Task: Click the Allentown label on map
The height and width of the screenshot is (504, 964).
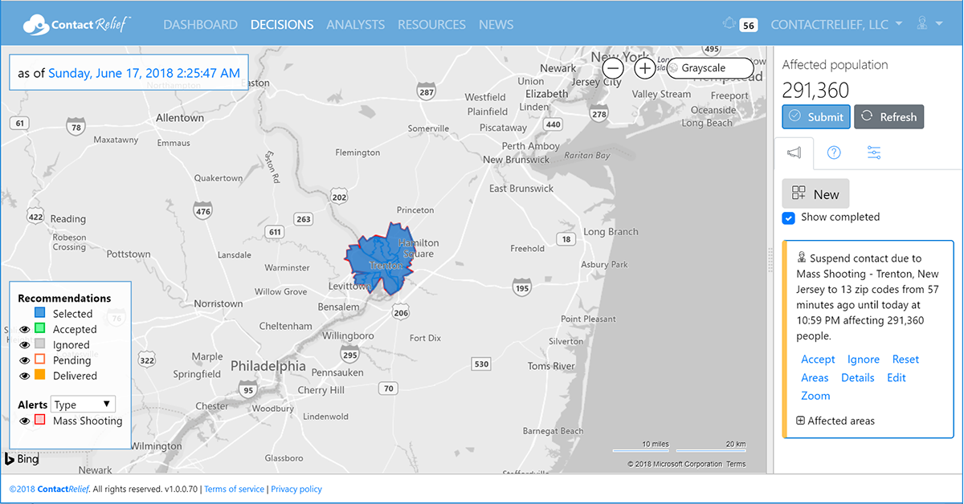Action: coord(180,118)
